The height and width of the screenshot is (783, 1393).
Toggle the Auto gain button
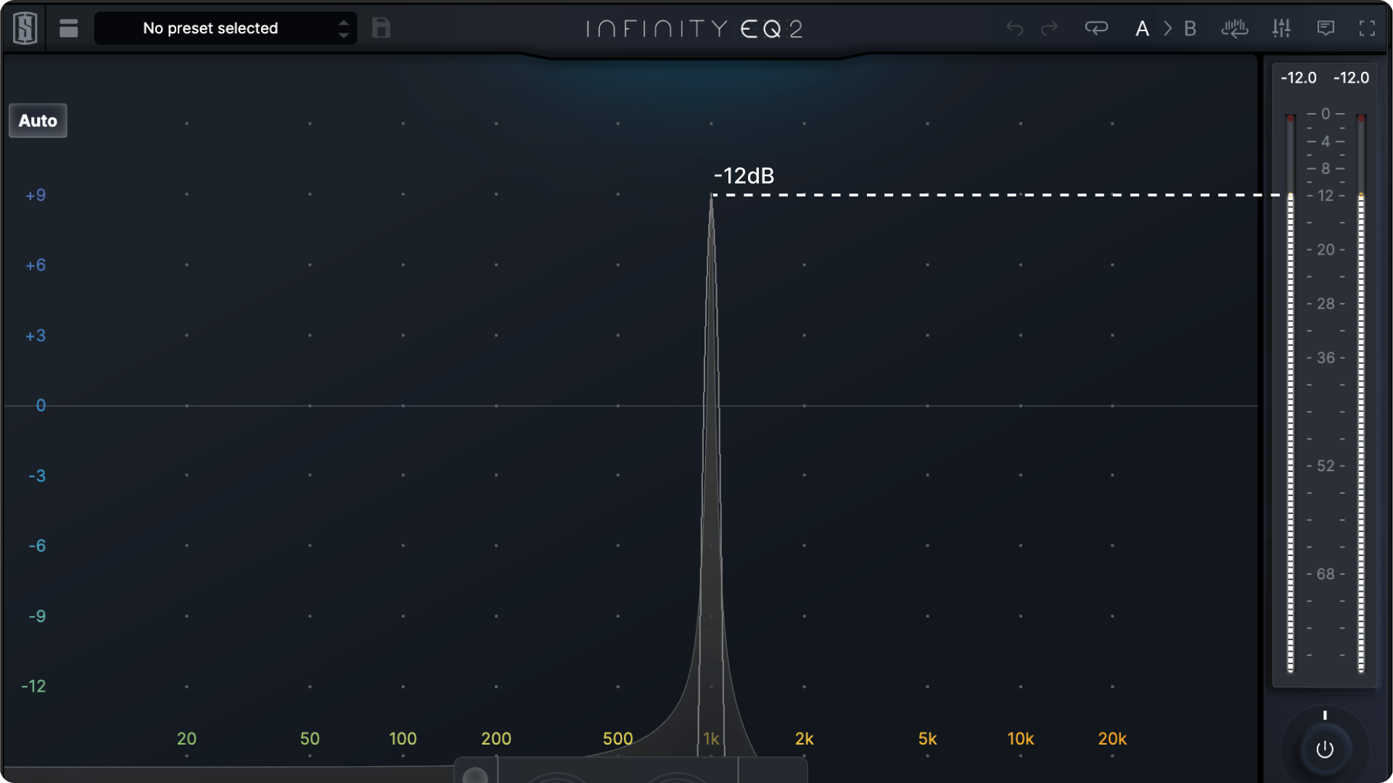tap(38, 120)
